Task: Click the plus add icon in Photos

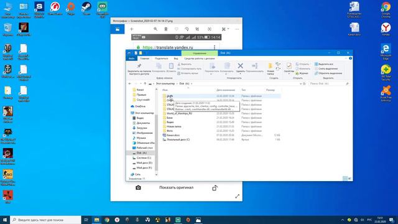Action: click(x=131, y=29)
